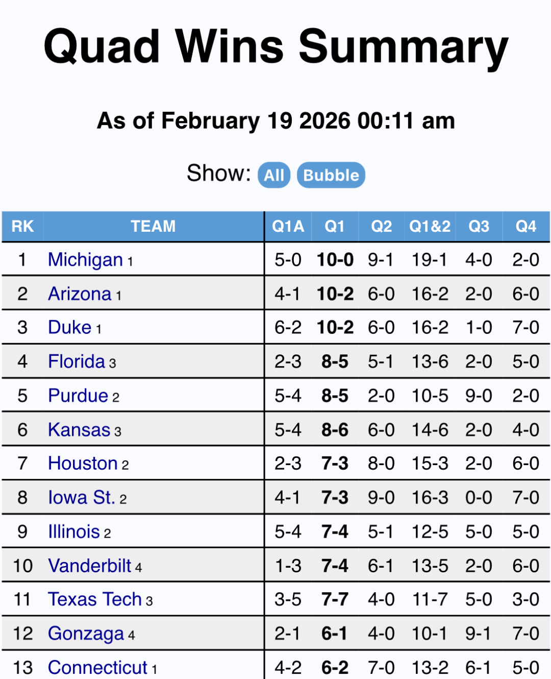Filter the table to Bubble teams

(331, 175)
